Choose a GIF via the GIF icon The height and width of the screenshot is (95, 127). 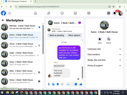[x=62, y=84]
